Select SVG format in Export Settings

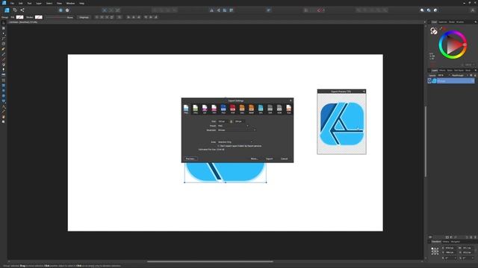(x=242, y=109)
